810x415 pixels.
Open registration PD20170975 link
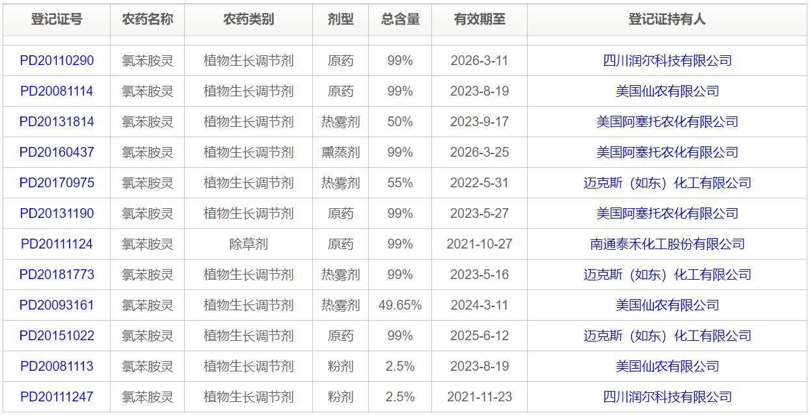pos(57,183)
